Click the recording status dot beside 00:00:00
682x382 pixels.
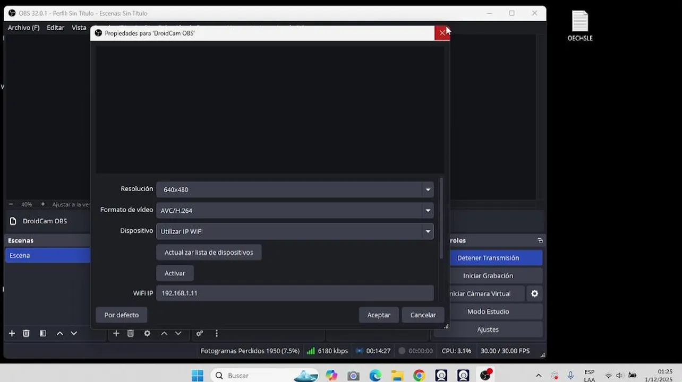point(402,351)
